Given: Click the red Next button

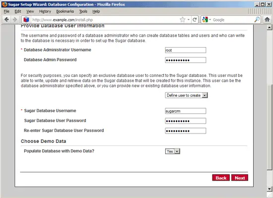Looking at the screenshot, I should click(240, 178).
